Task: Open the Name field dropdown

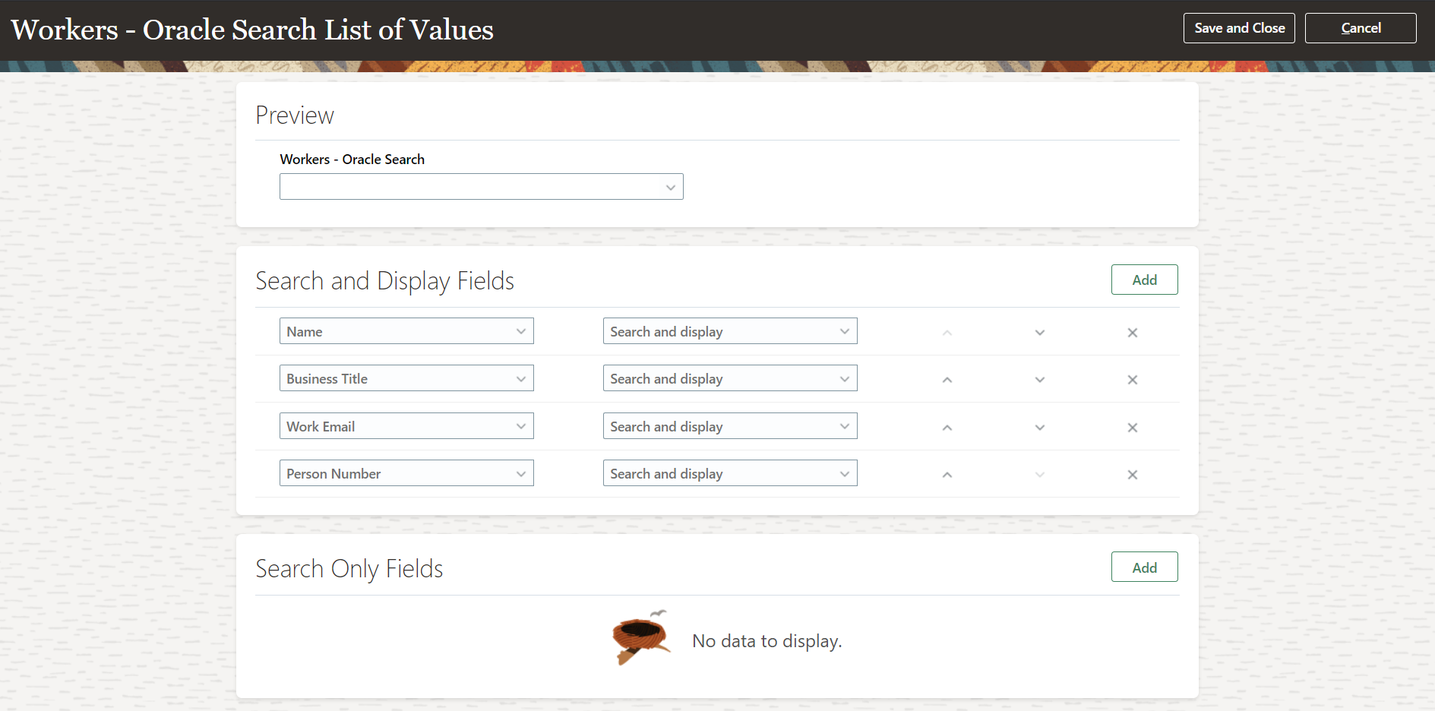Action: point(406,331)
